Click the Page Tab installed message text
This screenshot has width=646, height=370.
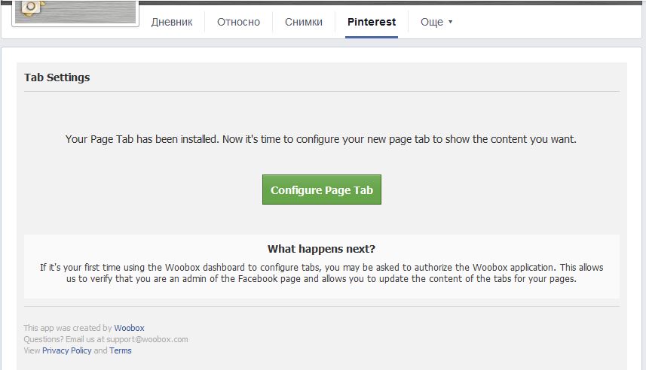[321, 139]
